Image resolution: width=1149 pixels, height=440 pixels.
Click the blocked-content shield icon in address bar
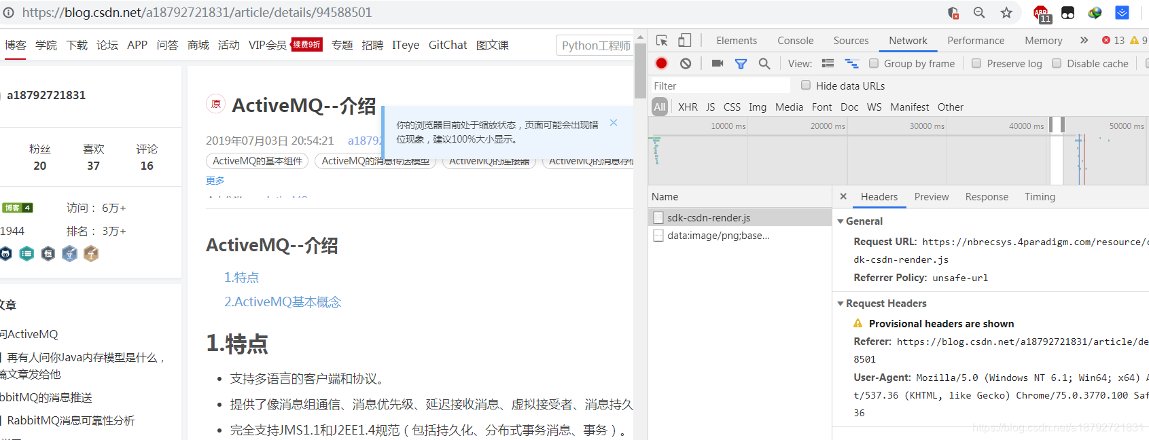[953, 12]
